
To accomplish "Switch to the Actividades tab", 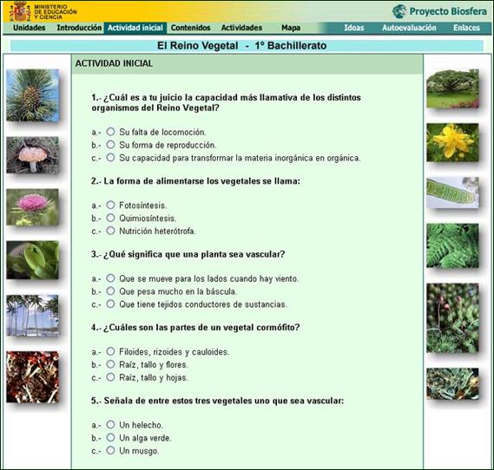I will tap(241, 28).
